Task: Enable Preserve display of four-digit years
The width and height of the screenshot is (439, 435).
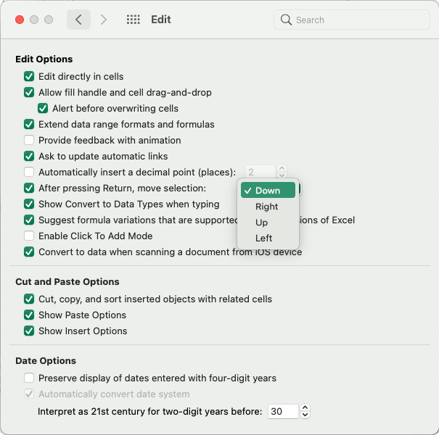Action: [x=29, y=378]
